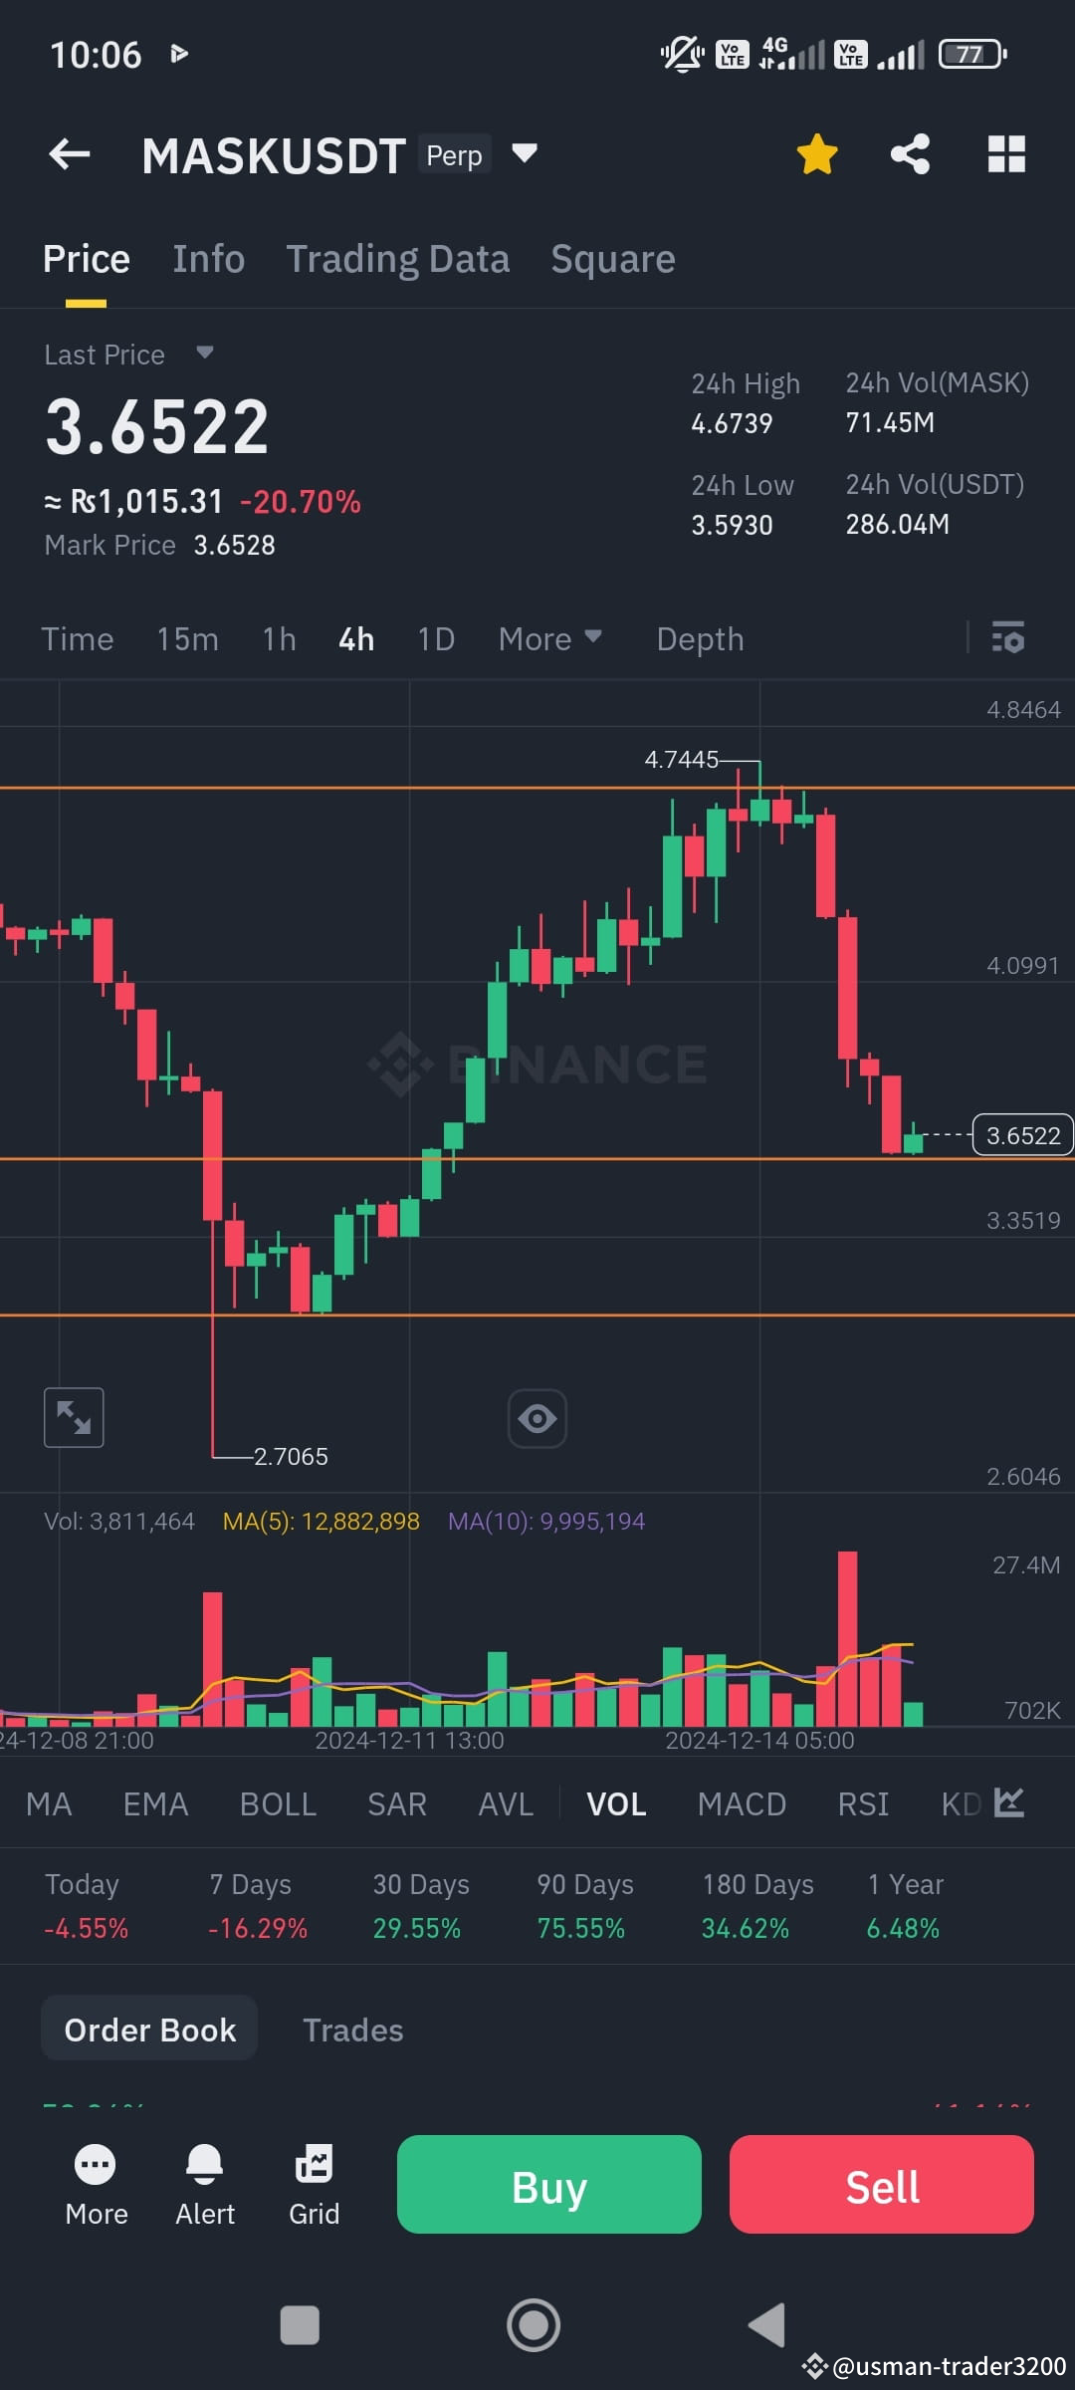
Task: Expand the Last Price dropdown
Action: click(x=203, y=354)
